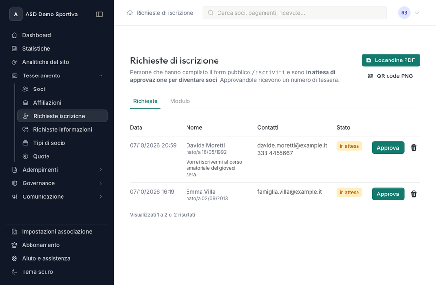Click the Statistiche chart icon
This screenshot has width=436, height=285.
[x=15, y=48]
